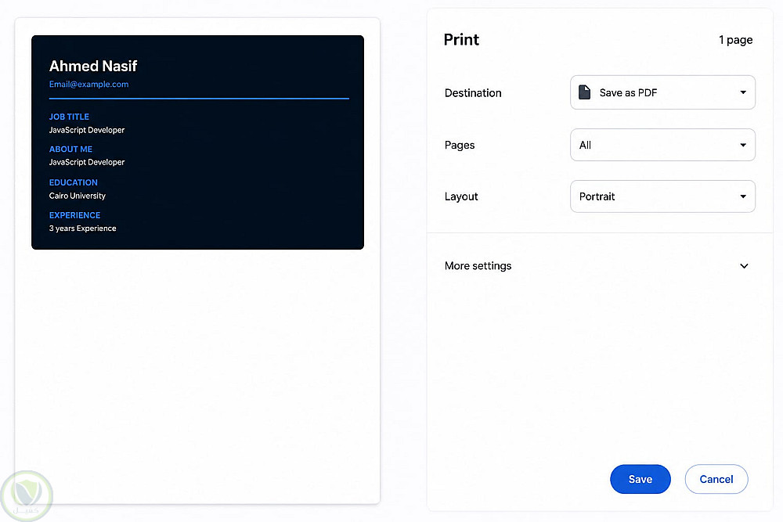Click the resume preview page thumbnail
The height and width of the screenshot is (522, 783).
[197, 261]
